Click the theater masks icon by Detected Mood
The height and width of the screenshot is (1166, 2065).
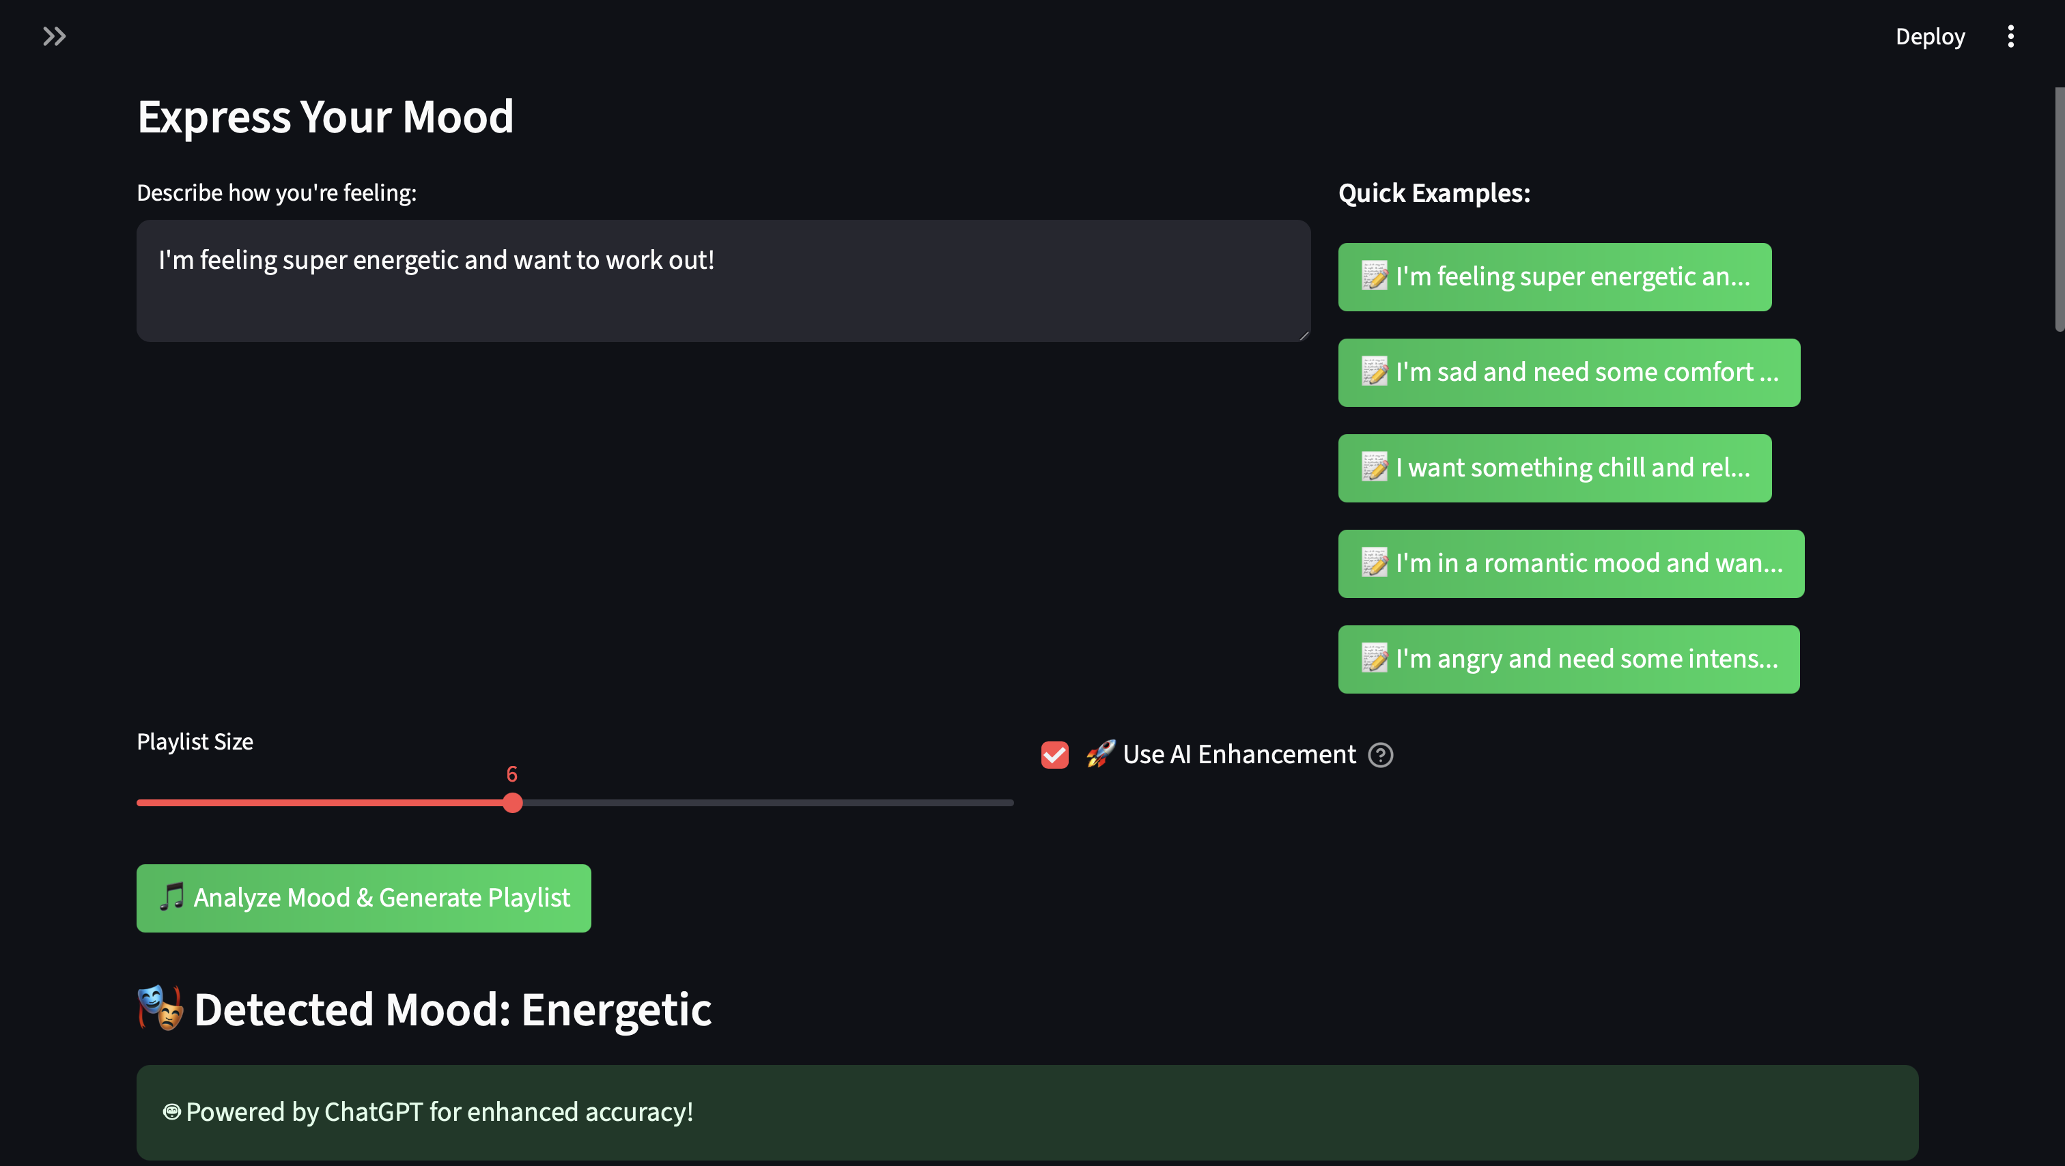[160, 1008]
